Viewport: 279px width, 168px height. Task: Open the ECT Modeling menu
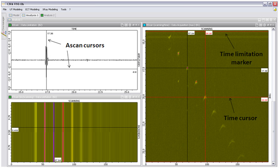pyautogui.click(x=32, y=10)
